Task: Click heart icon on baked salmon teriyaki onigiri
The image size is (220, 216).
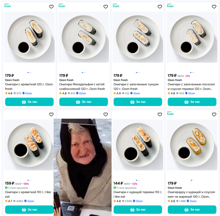Action: [214, 7]
